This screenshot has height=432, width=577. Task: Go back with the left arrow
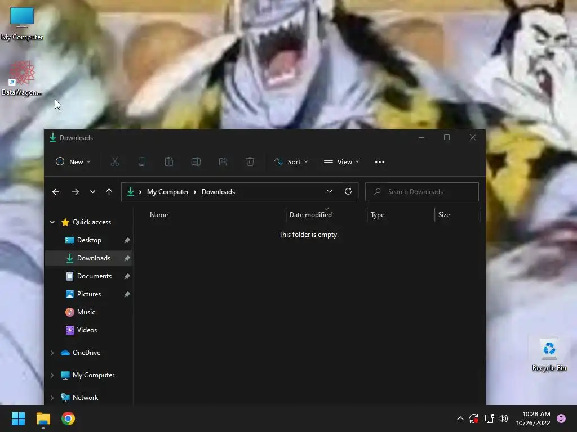(x=56, y=192)
